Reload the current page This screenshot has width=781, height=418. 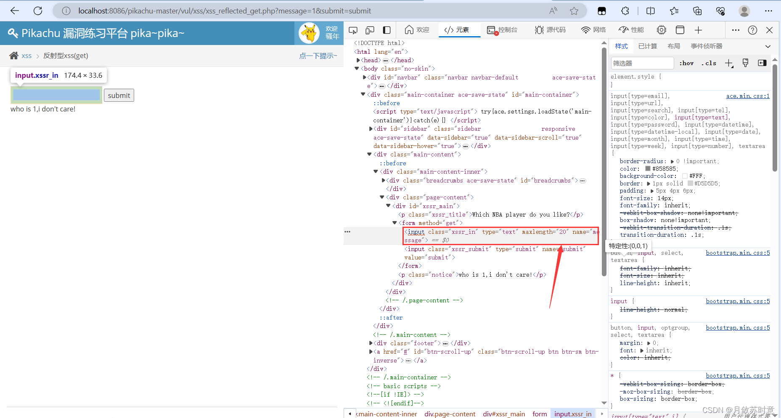38,11
